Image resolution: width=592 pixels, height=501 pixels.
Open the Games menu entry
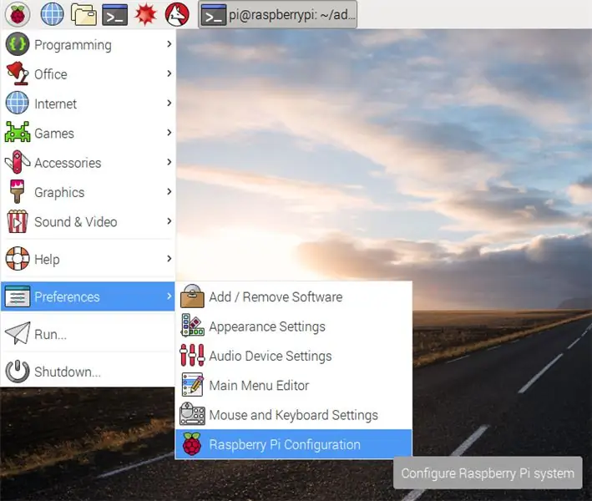(88, 133)
